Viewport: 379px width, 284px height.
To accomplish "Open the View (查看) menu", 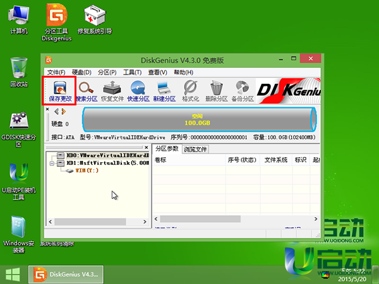I will tap(157, 72).
